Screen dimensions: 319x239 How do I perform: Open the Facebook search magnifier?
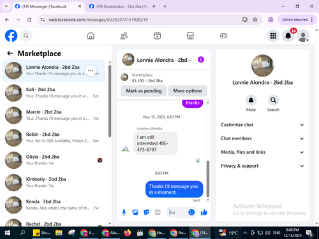pos(26,36)
